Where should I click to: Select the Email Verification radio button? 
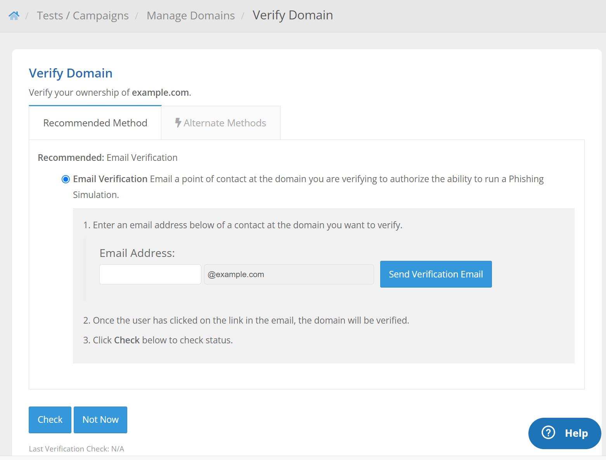click(66, 179)
